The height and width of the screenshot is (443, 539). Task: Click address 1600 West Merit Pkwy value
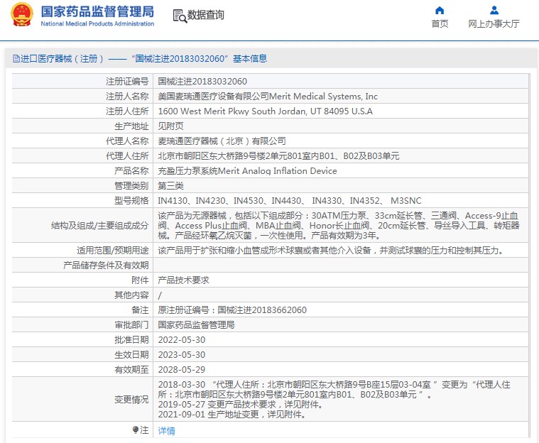(x=265, y=111)
